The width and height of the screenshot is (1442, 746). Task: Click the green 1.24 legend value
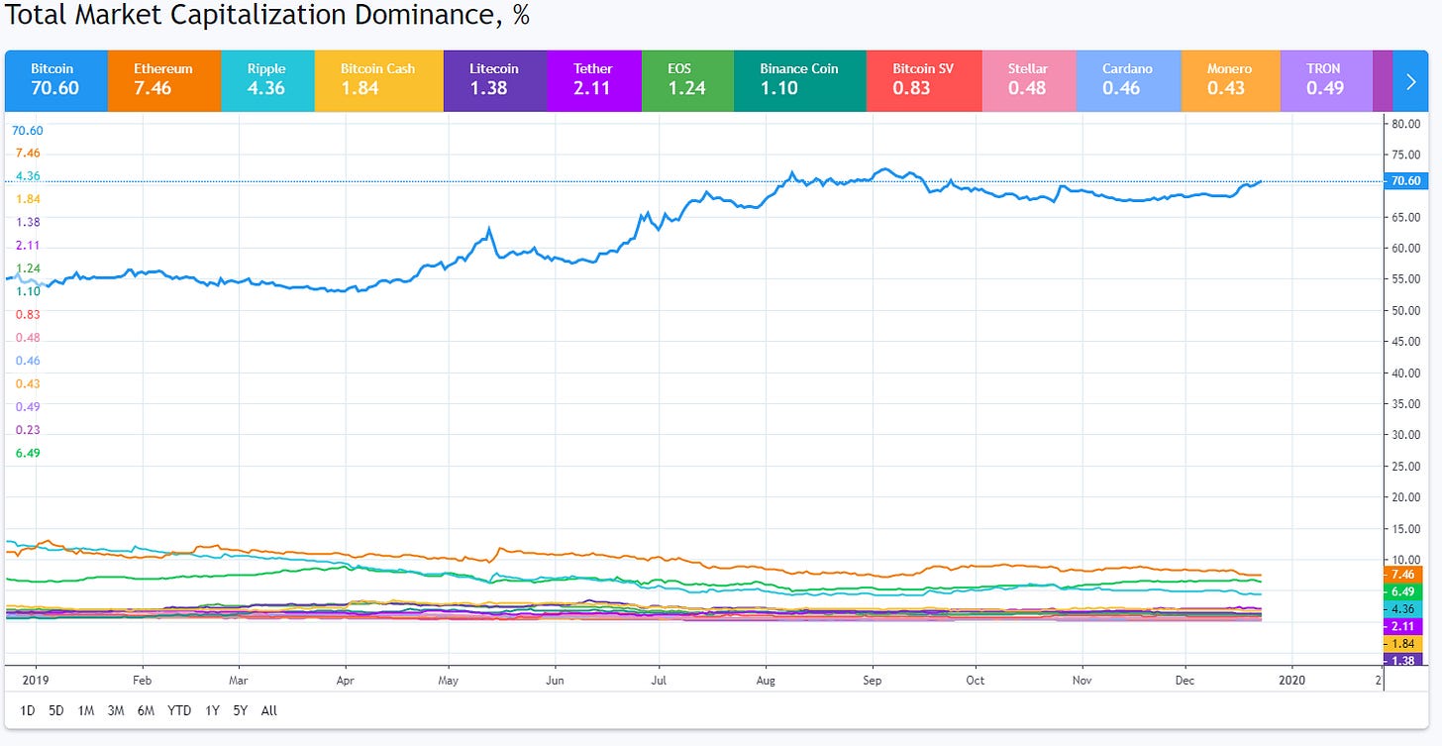point(28,268)
